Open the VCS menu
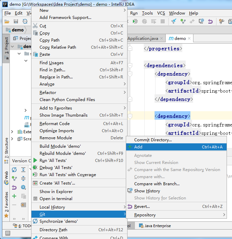Screen dimensions: 232x239 161,13
